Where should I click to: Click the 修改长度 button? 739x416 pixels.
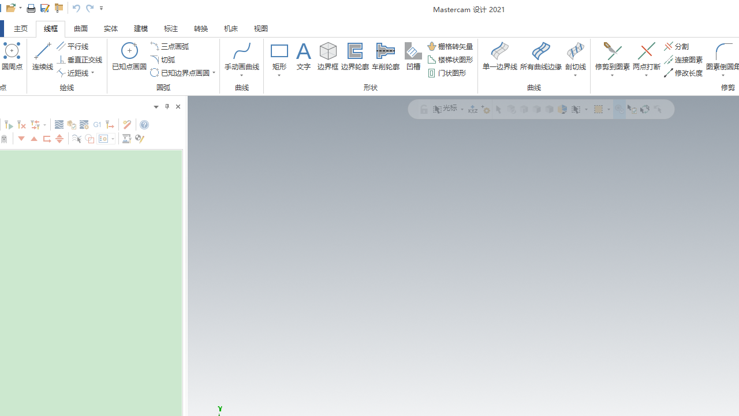684,73
